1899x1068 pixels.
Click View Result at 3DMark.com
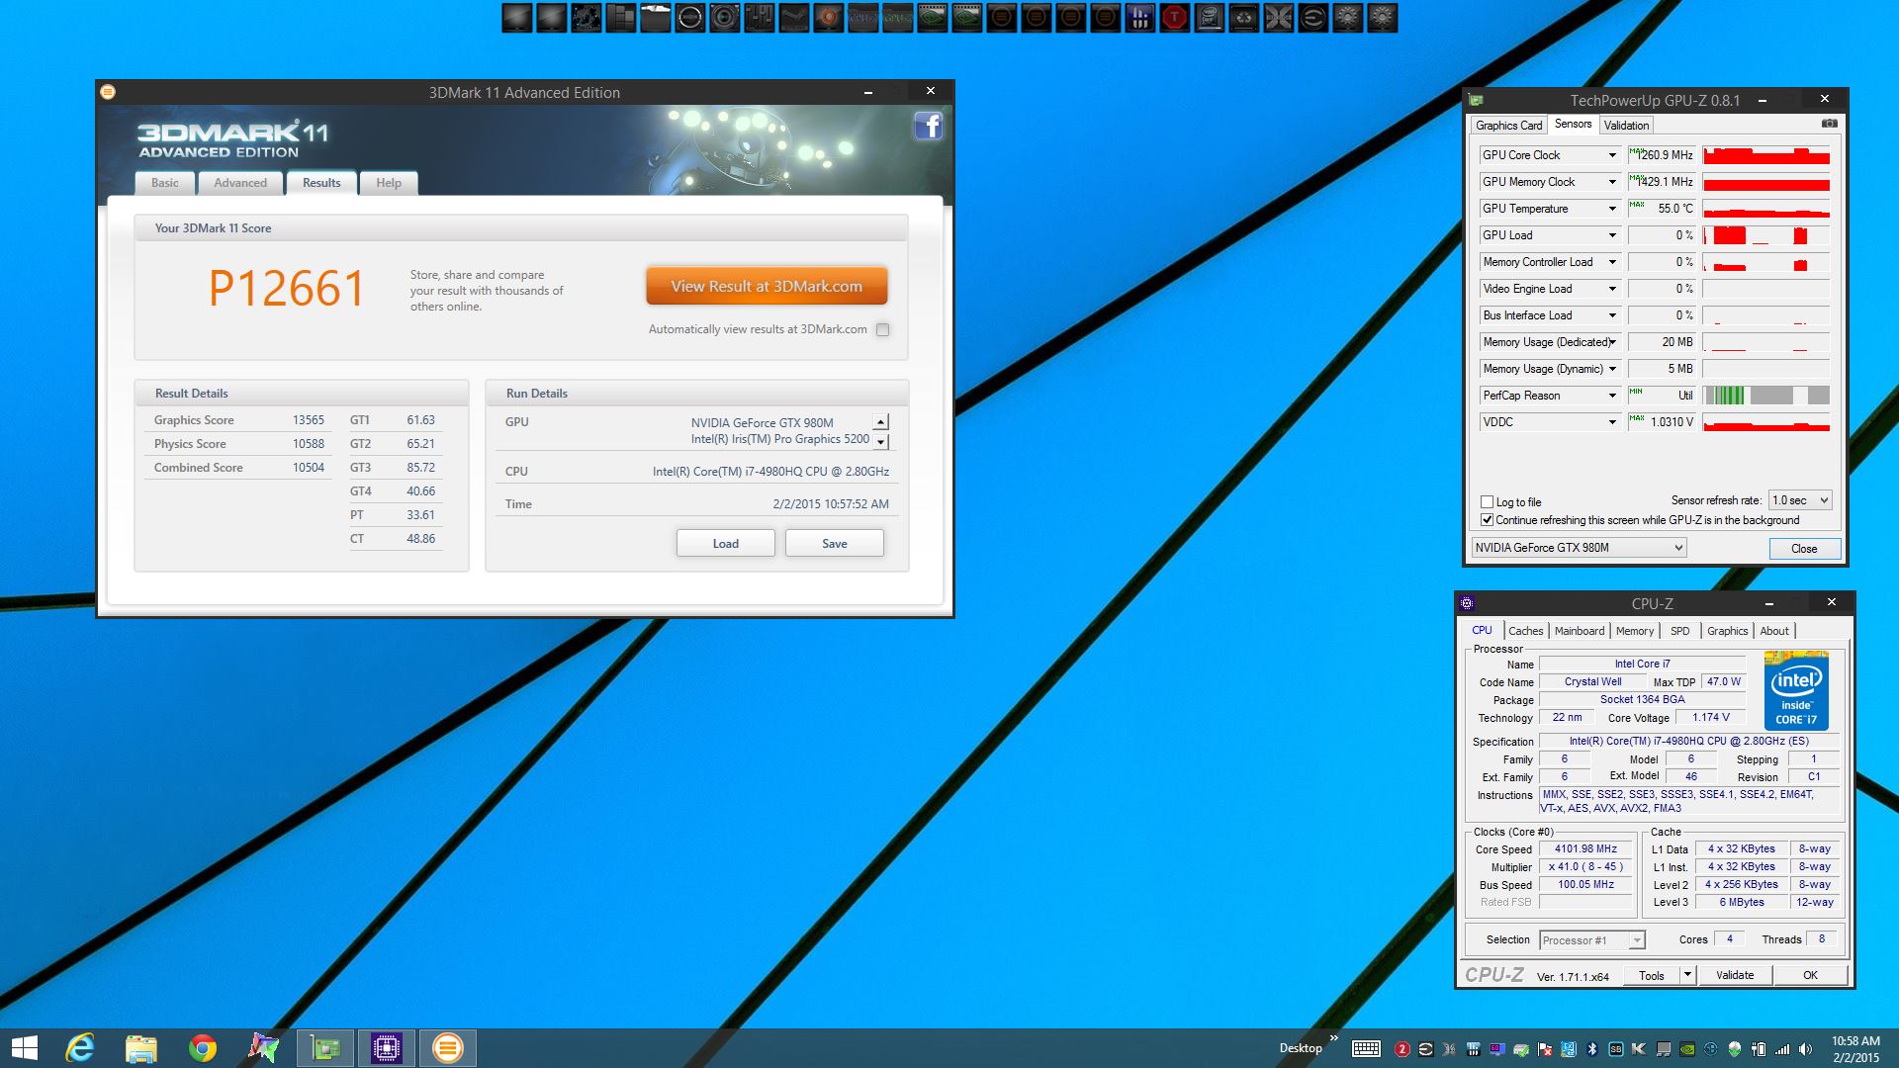[767, 287]
